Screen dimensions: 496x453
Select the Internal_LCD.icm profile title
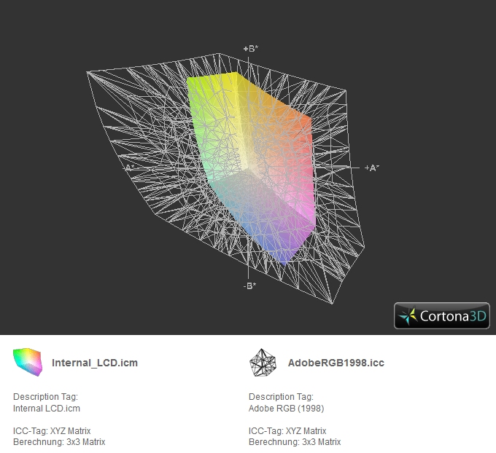[x=95, y=363]
